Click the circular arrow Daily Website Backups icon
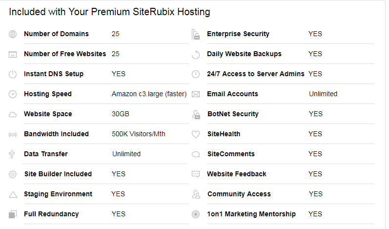The height and width of the screenshot is (229, 389). (196, 54)
